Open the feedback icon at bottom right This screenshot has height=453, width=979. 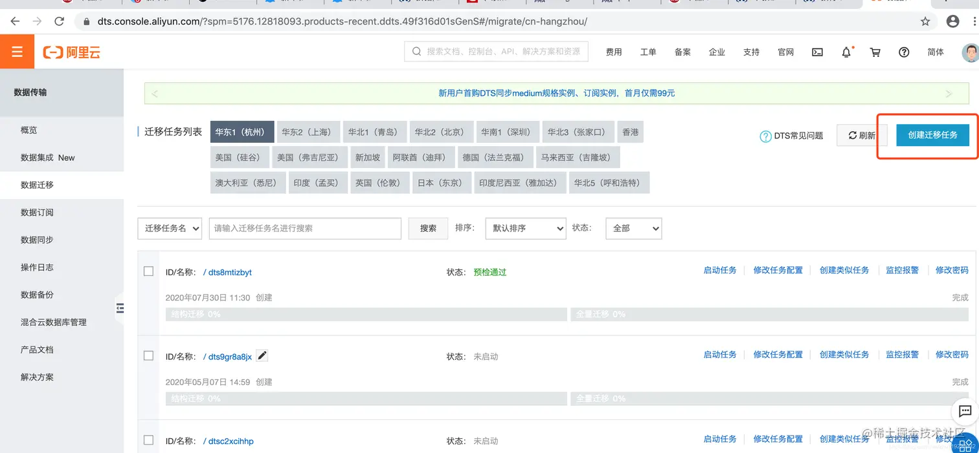tap(965, 412)
